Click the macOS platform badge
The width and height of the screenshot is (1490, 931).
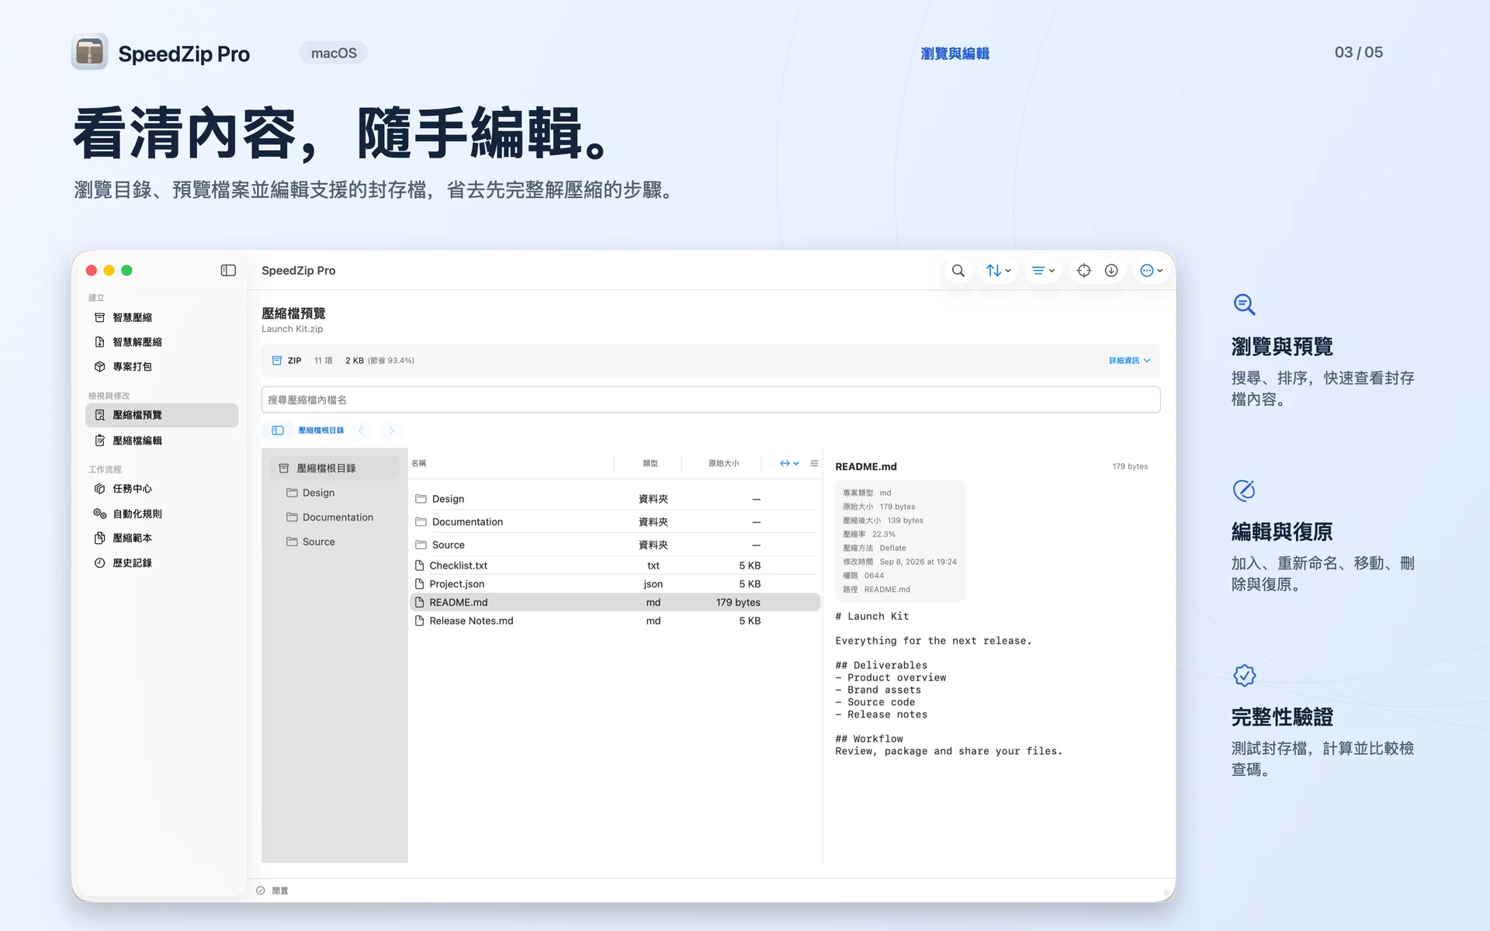(334, 53)
